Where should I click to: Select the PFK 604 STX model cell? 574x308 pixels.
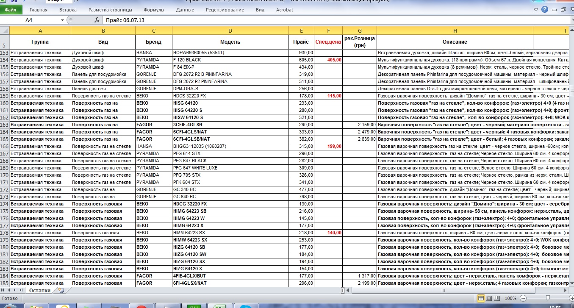pos(230,182)
